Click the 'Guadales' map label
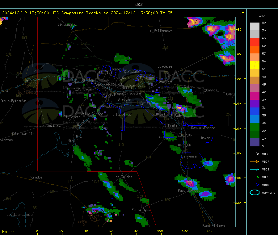This screenshot has width=278, height=235. pos(165,66)
